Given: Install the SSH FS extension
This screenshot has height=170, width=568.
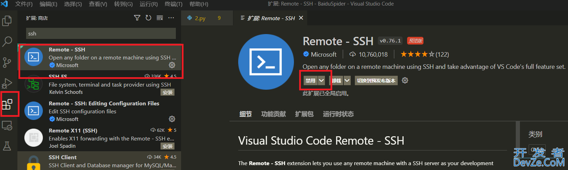Looking at the screenshot, I should point(168,92).
